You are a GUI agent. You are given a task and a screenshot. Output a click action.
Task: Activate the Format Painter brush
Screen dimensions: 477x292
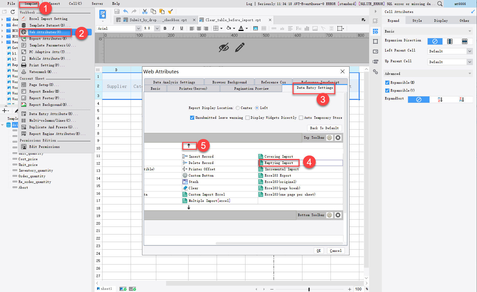170,11
